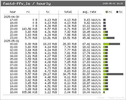Click the 80.97 kbit/s rate value
This screenshot has width=126, height=100.
click(x=91, y=74)
